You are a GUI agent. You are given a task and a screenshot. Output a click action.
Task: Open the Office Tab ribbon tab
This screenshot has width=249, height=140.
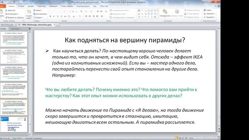pyautogui.click(x=104, y=6)
